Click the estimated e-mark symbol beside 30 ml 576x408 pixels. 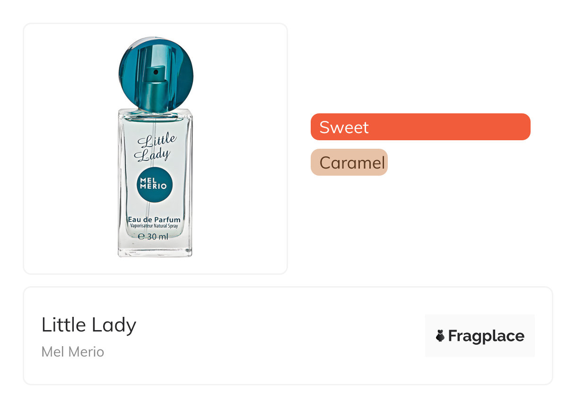[x=141, y=237]
